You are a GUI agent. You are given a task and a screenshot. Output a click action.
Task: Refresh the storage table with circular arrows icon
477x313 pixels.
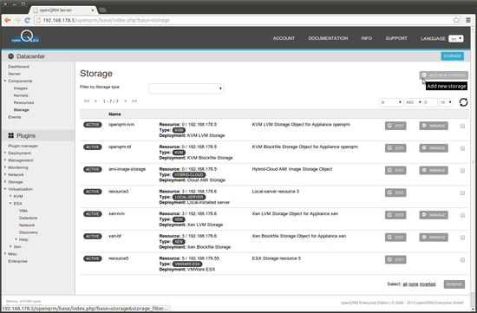pos(463,102)
